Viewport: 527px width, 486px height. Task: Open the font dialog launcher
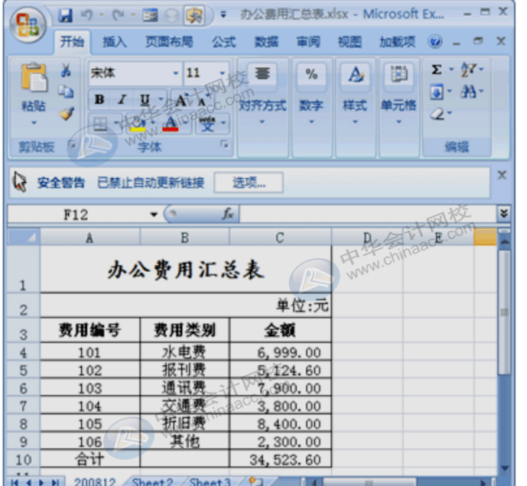tap(224, 144)
